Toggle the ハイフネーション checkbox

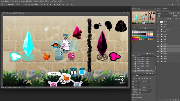coord(133,95)
